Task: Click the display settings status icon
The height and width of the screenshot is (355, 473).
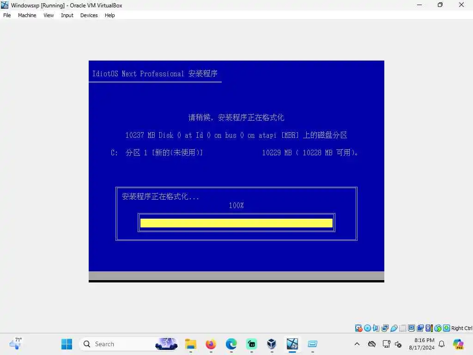Action: [411, 328]
